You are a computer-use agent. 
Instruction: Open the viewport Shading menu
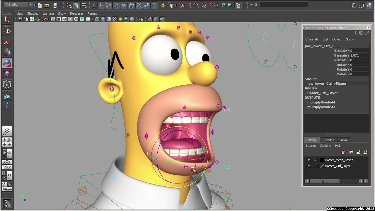coord(33,13)
